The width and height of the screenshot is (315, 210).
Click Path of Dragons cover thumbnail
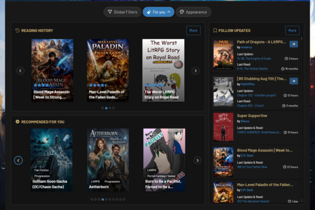click(224, 55)
